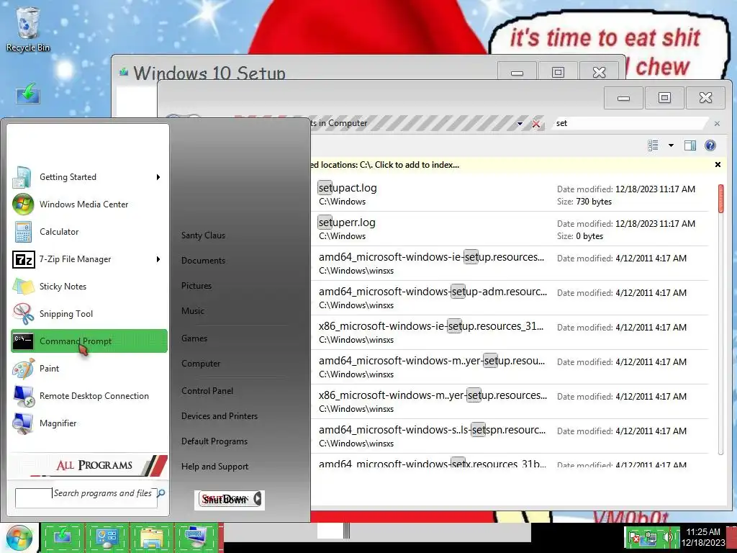Screen dimensions: 737x553
Task: Click the results list vertical scrollbar thumb
Action: click(x=721, y=199)
